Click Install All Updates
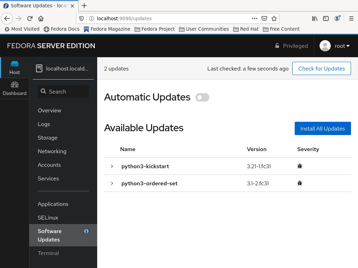The height and width of the screenshot is (268, 358). coord(323,128)
